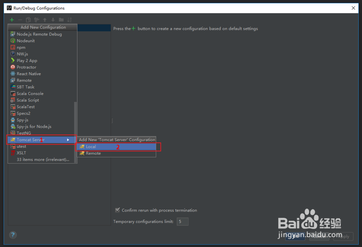Screen dimensions: 362x247
Task: Select Specs2 configuration type
Action: 41,113
